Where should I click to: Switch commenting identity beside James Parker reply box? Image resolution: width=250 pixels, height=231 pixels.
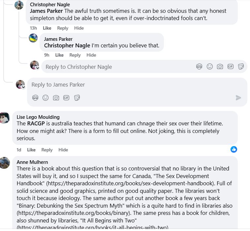click(x=23, y=87)
